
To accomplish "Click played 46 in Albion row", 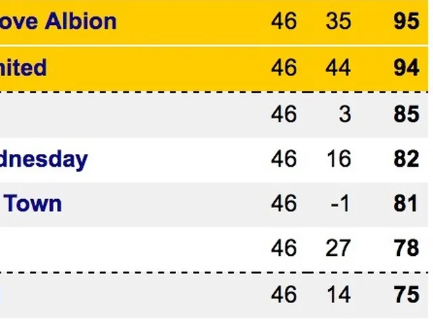I will tap(283, 21).
